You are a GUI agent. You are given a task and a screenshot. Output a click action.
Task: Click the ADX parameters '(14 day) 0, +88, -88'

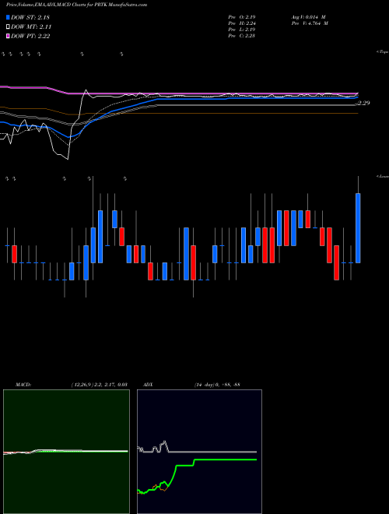pos(217,385)
